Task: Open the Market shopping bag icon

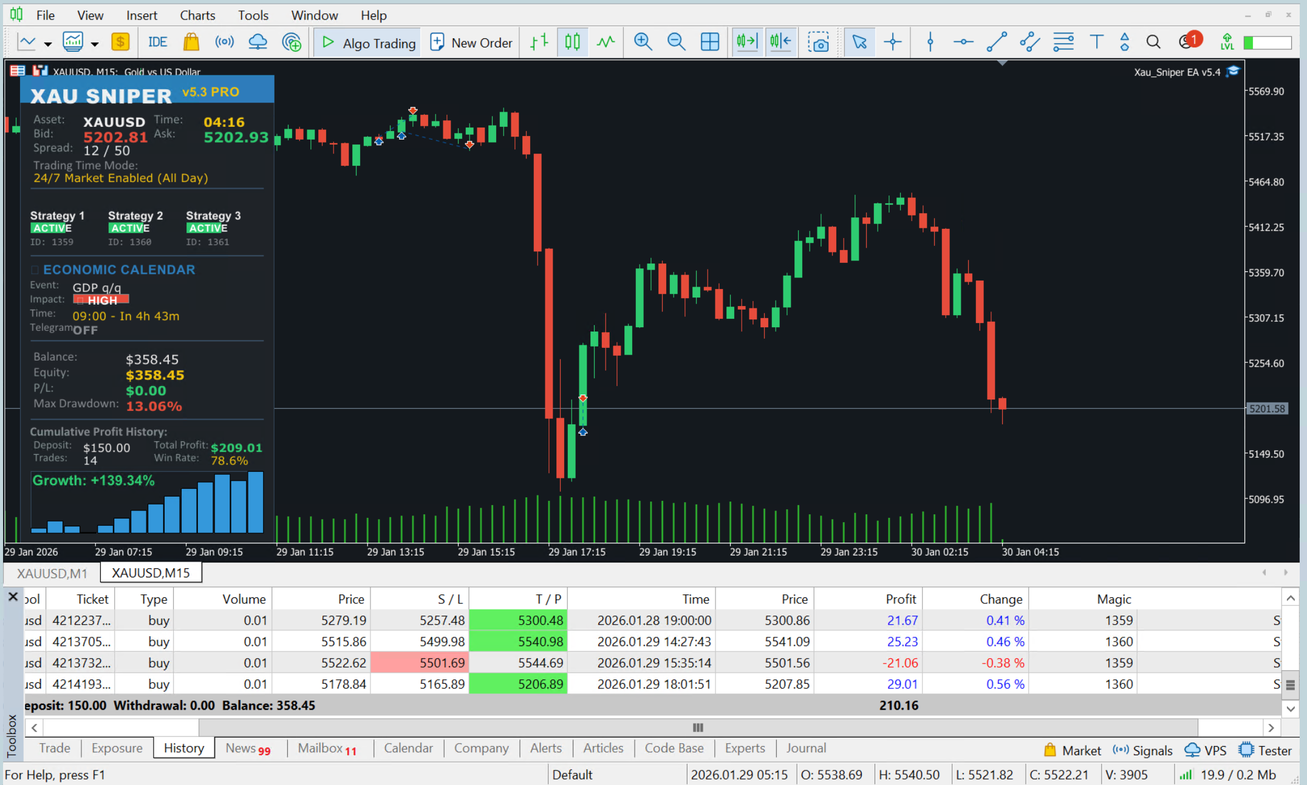Action: click(191, 42)
